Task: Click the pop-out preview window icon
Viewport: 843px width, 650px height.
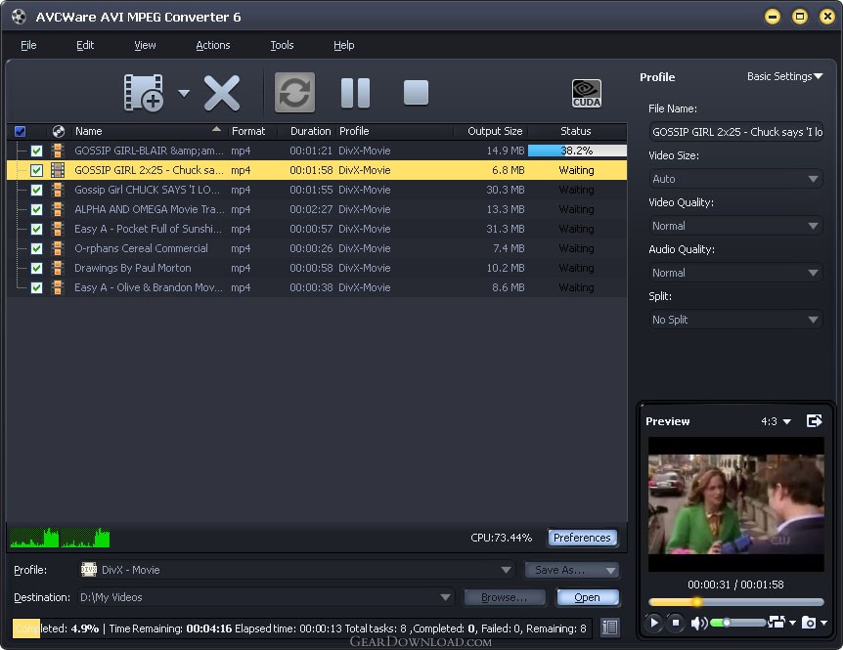Action: 815,420
